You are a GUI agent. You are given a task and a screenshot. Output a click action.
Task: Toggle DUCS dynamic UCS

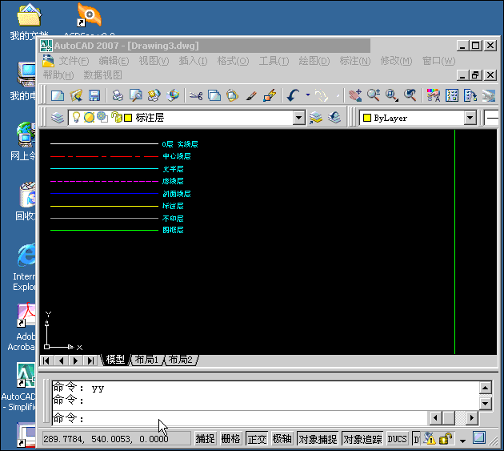398,439
